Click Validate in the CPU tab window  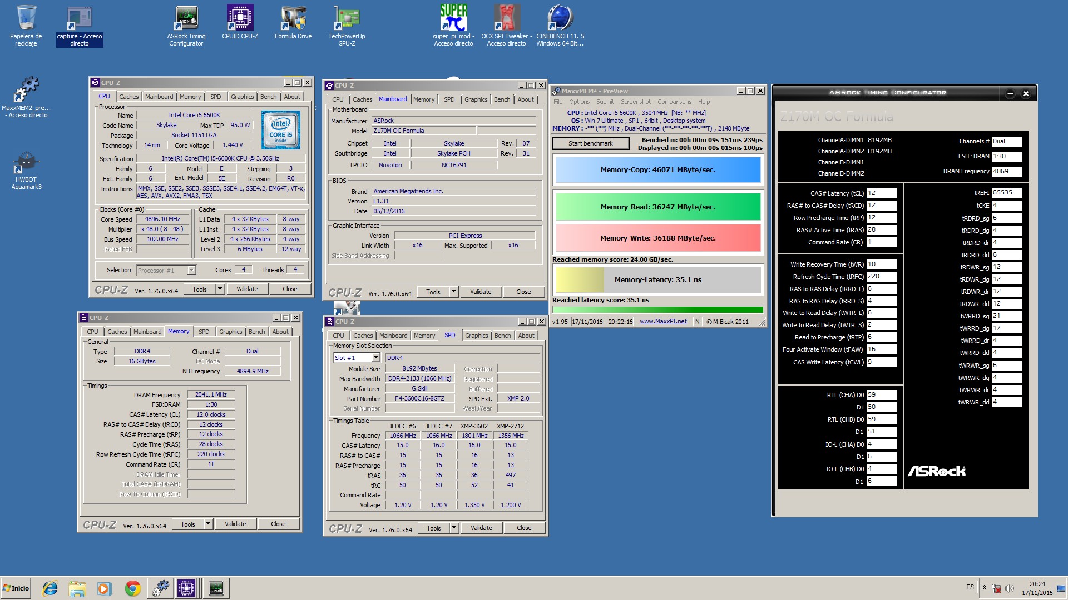pyautogui.click(x=247, y=289)
